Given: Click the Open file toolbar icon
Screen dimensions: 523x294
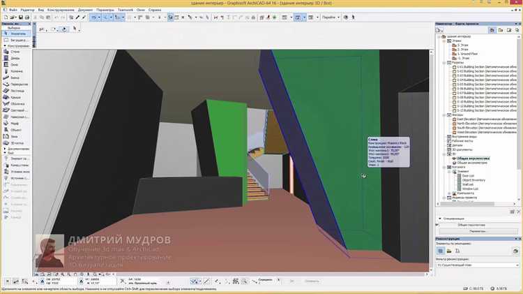Looking at the screenshot, I should click(x=13, y=17).
